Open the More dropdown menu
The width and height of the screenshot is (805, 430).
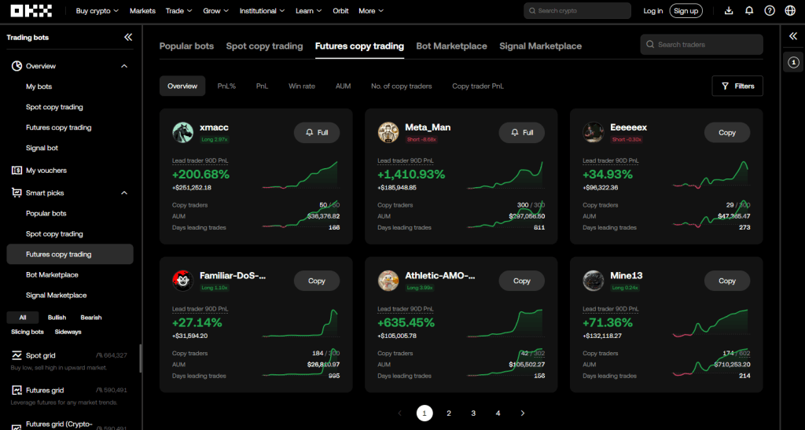point(371,11)
